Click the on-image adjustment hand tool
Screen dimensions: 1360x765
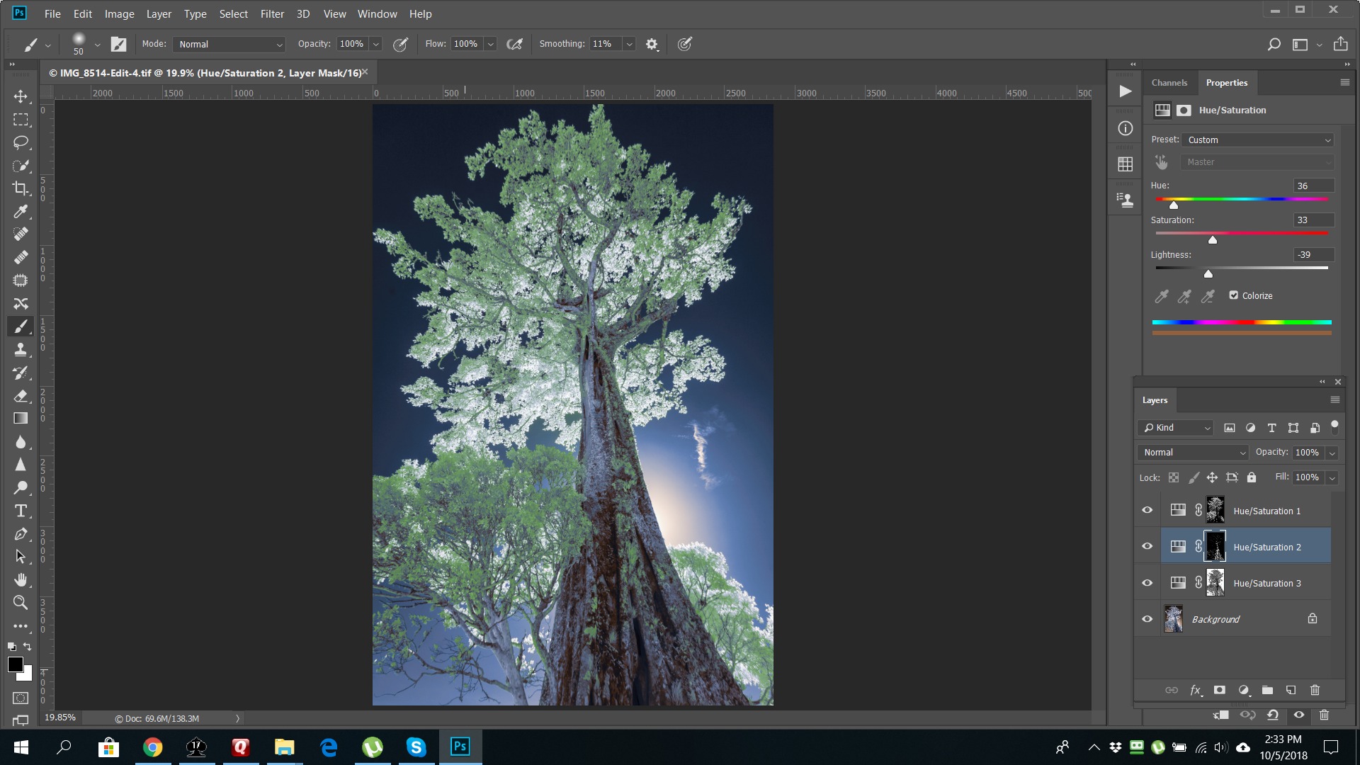pyautogui.click(x=1162, y=162)
